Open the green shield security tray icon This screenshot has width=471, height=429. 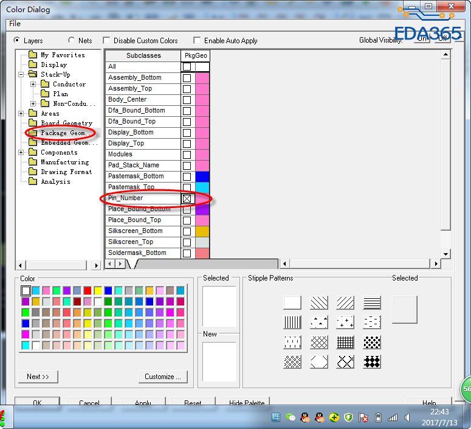coord(348,417)
